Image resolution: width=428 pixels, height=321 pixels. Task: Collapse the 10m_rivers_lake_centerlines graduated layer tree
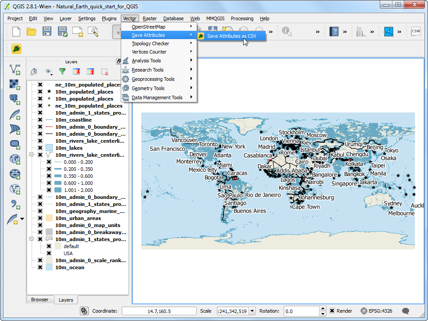pos(32,155)
